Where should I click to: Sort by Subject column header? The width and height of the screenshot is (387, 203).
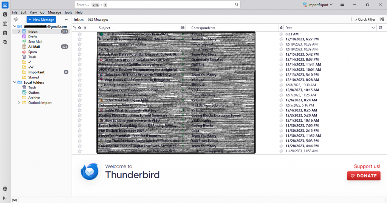(104, 28)
